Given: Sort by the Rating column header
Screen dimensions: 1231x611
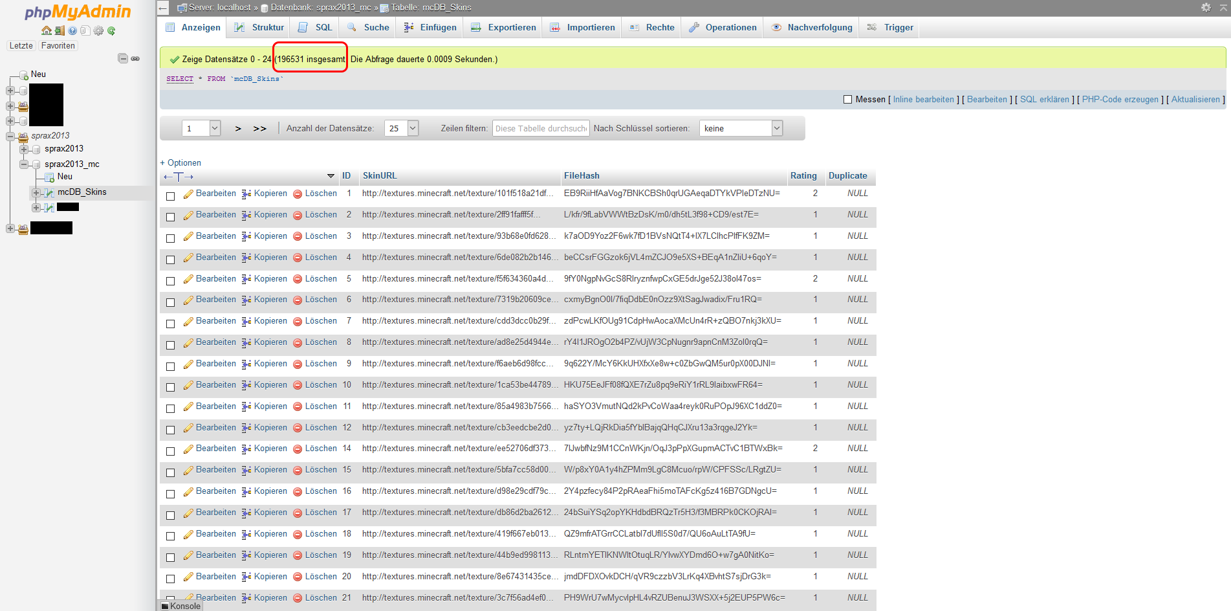Looking at the screenshot, I should [x=803, y=176].
